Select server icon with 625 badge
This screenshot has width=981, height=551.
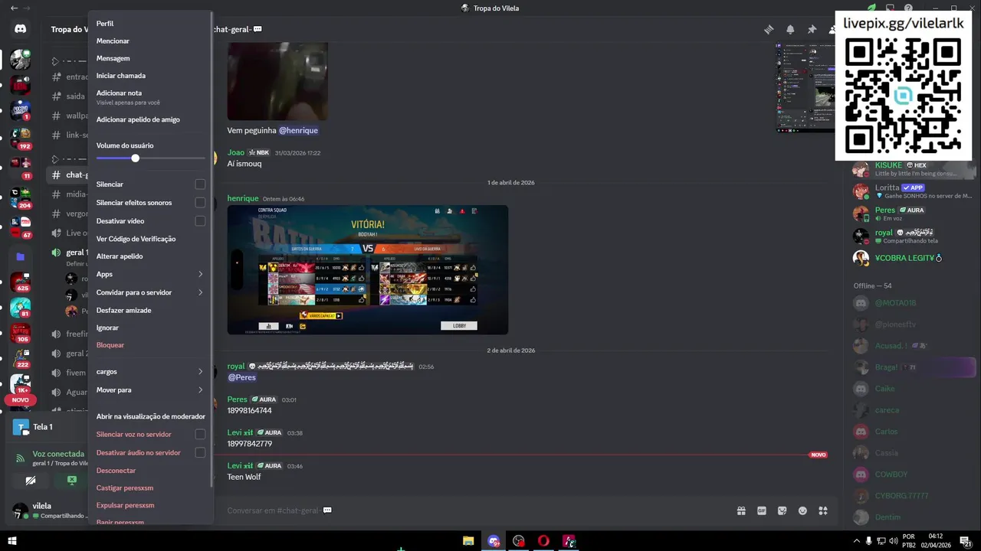[x=21, y=282]
